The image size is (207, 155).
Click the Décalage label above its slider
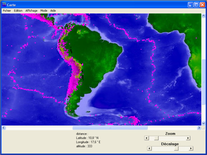(170, 144)
